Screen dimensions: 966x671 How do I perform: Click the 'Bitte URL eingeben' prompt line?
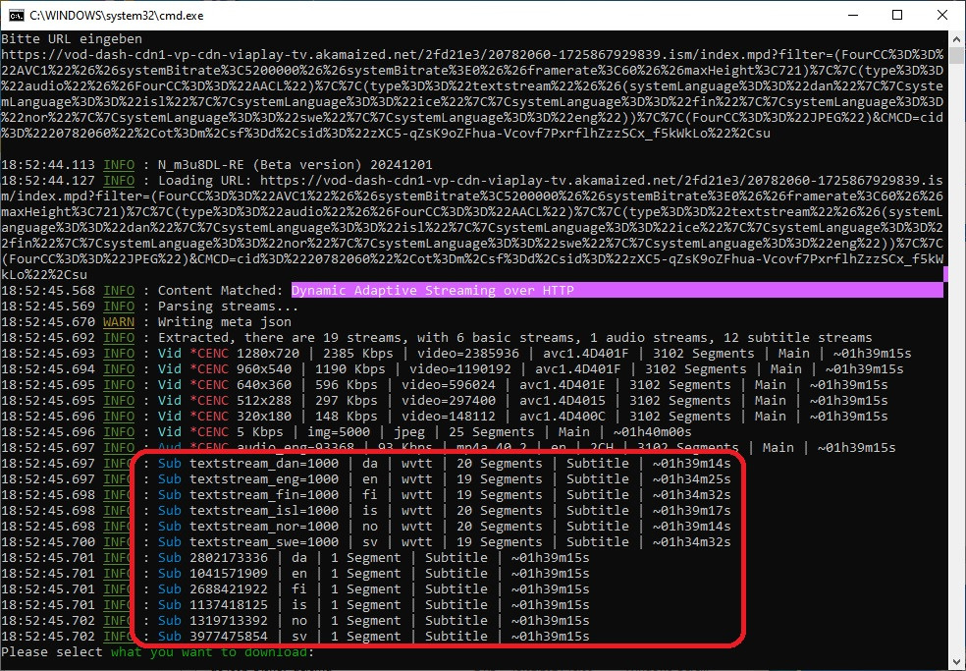pos(72,39)
